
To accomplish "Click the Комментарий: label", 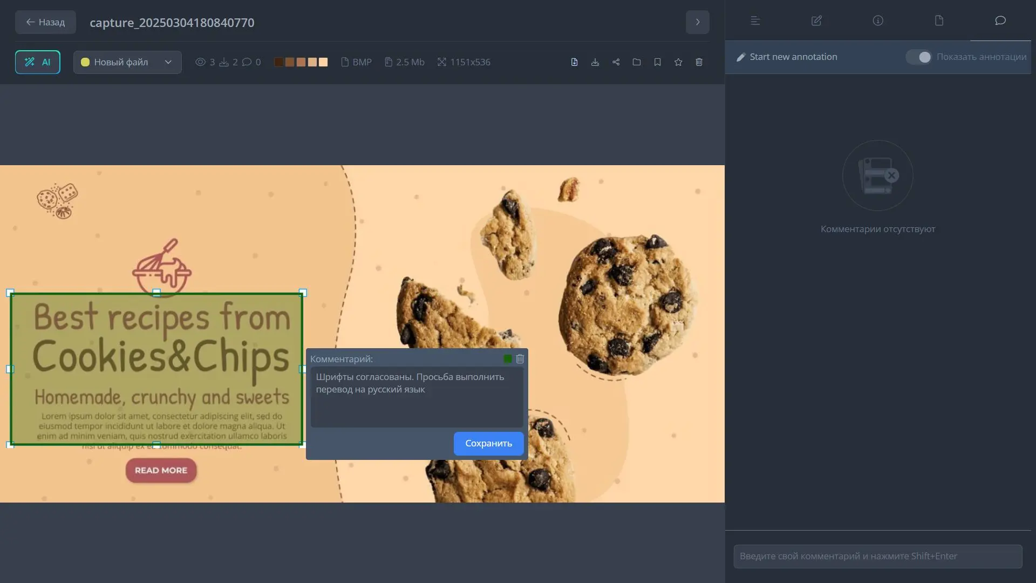I will coord(341,359).
